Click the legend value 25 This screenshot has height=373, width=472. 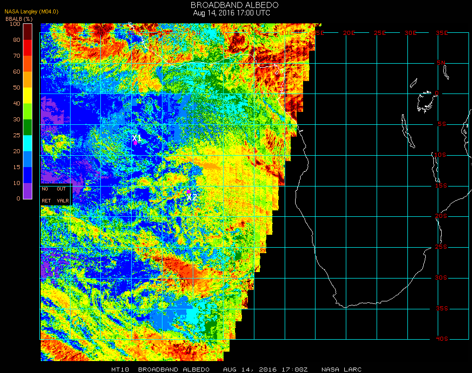(16, 135)
